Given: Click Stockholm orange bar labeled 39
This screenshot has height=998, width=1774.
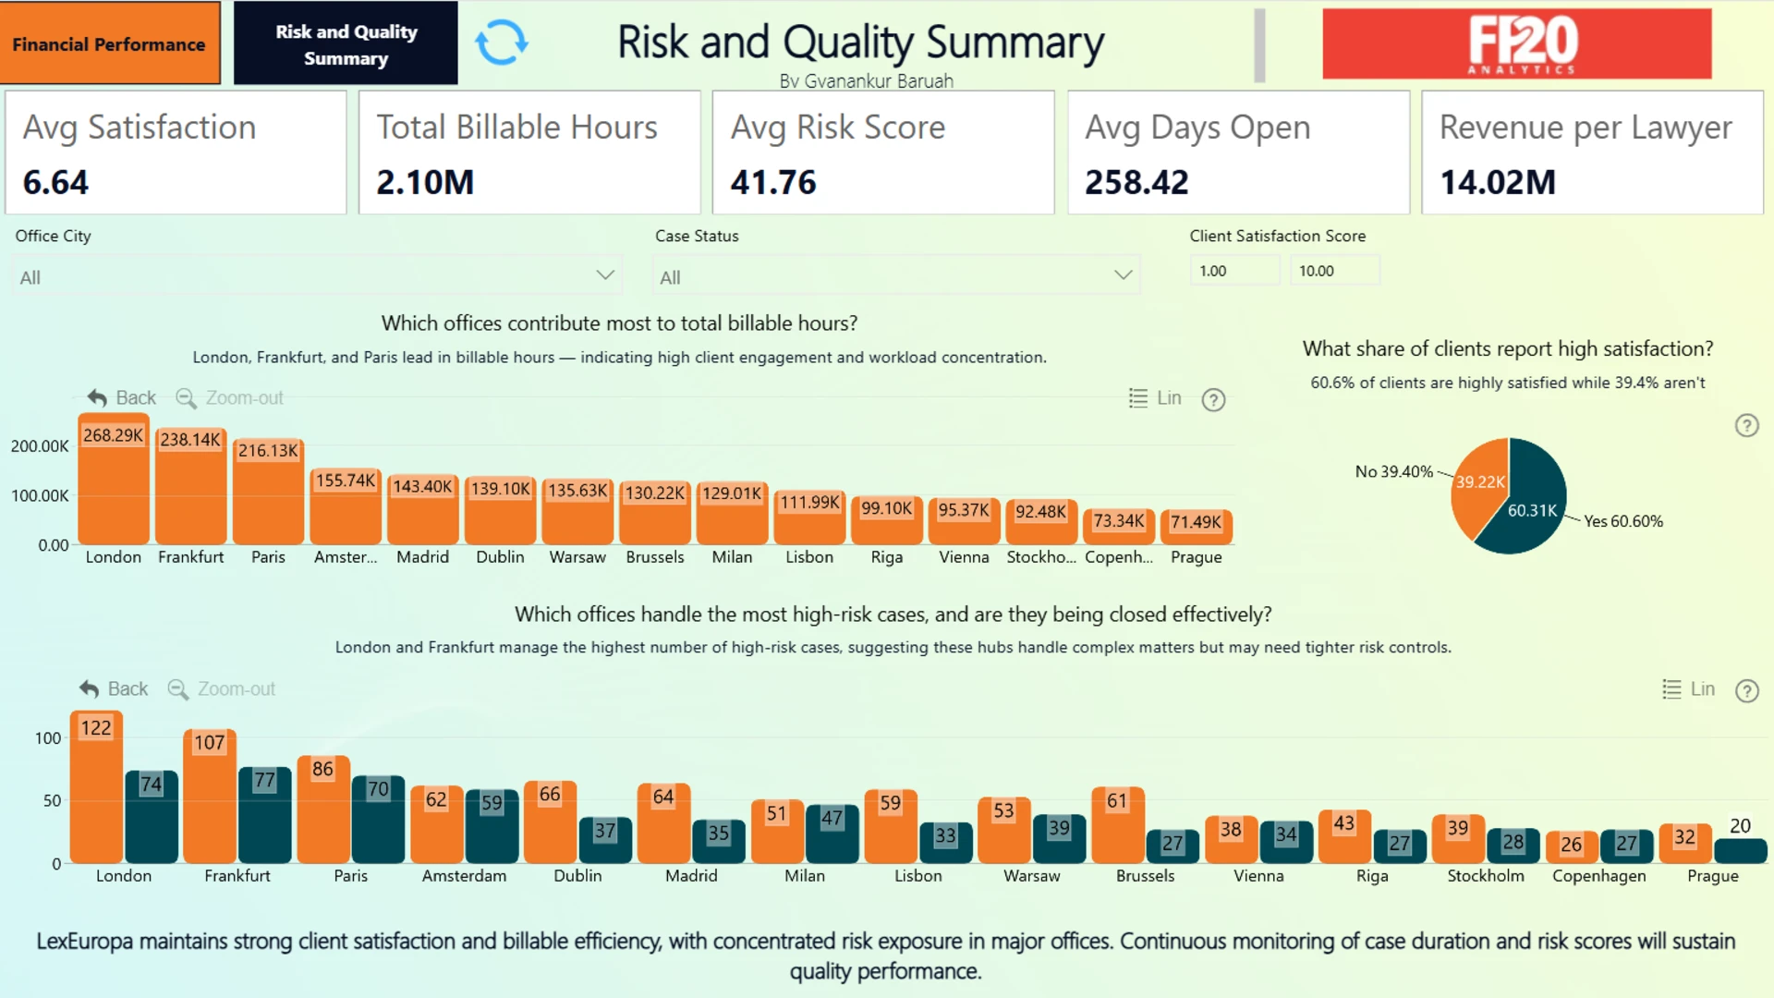Looking at the screenshot, I should (1458, 839).
